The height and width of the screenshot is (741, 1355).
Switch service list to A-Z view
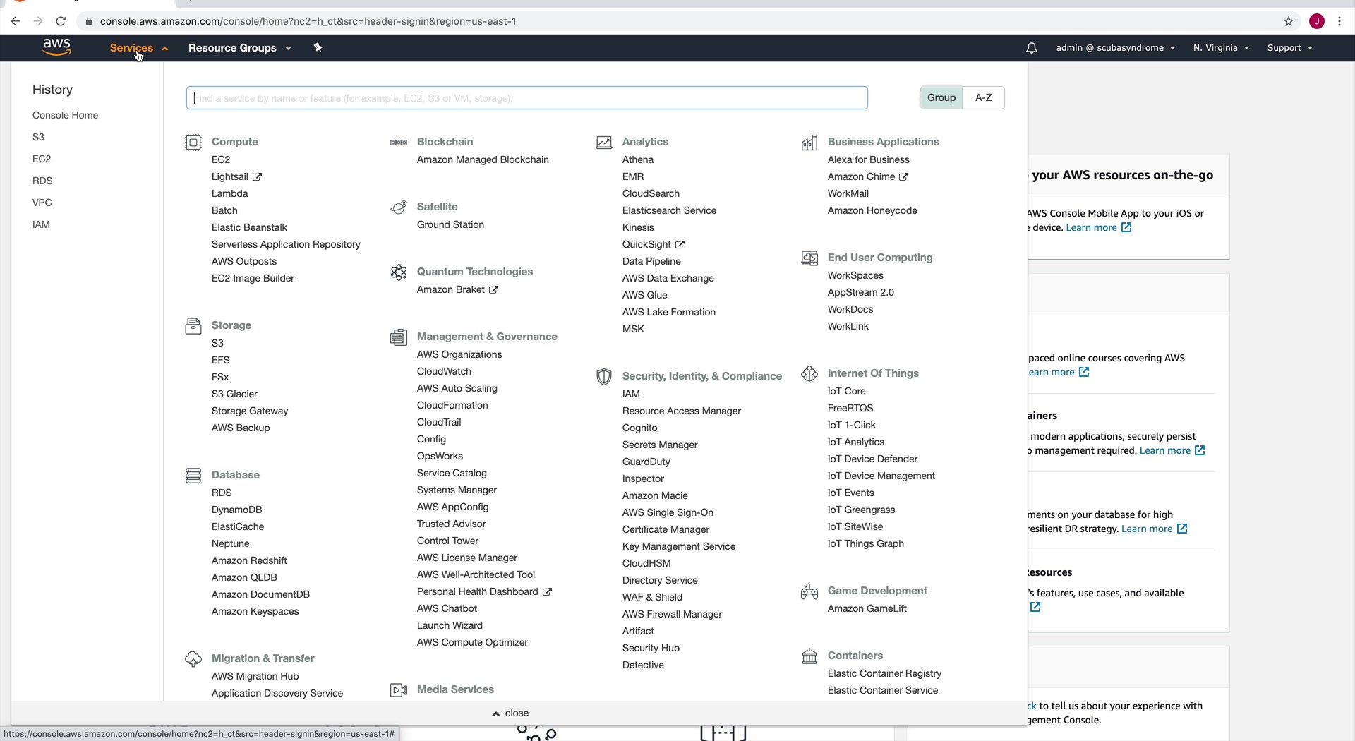click(984, 97)
